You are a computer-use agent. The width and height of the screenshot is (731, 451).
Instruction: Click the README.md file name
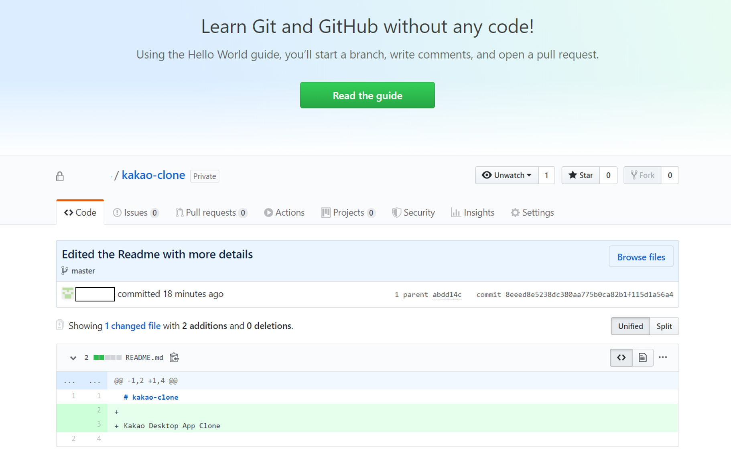(144, 358)
